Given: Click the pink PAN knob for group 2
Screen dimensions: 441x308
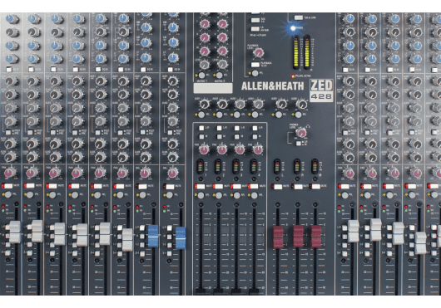Looking at the screenshot, I should tap(222, 149).
